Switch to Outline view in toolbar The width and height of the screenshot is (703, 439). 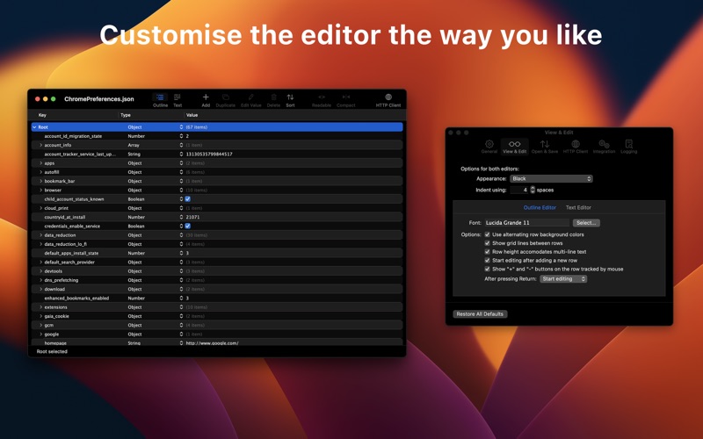tap(160, 100)
